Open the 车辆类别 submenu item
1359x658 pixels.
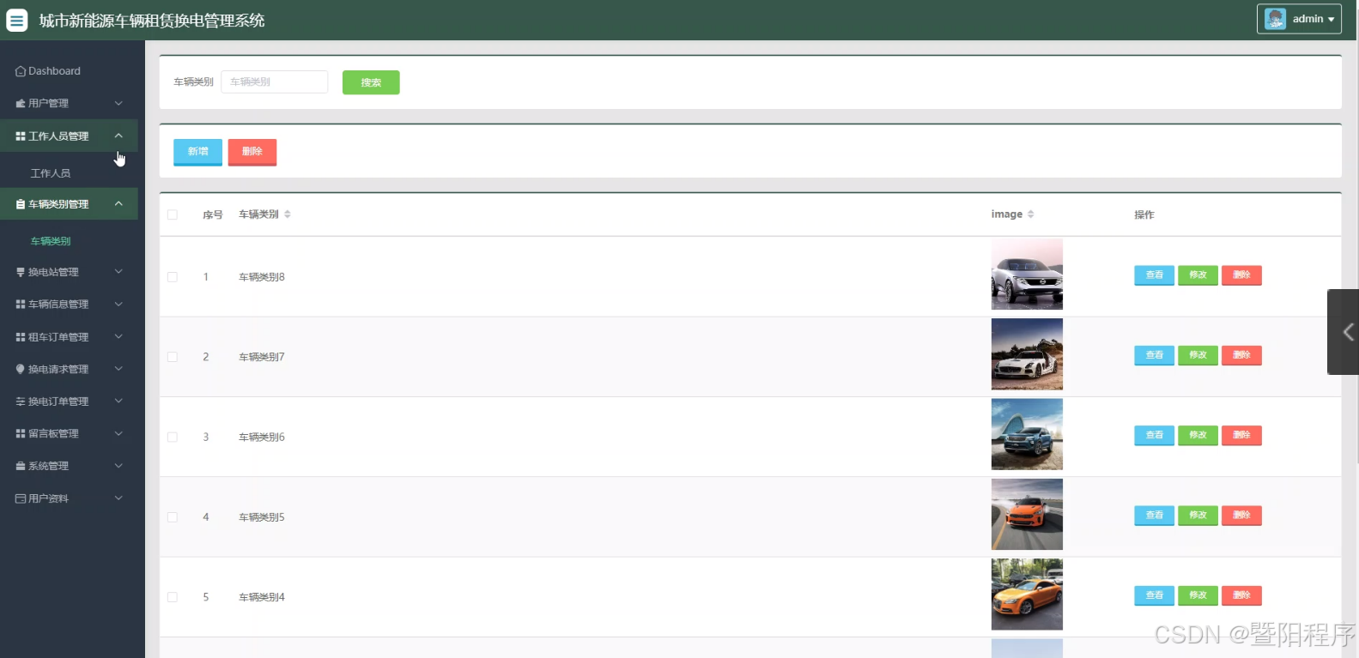51,241
